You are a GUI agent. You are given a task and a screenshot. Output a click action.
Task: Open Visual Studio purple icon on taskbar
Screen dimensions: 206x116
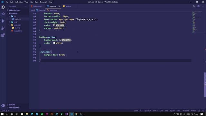coord(67,114)
